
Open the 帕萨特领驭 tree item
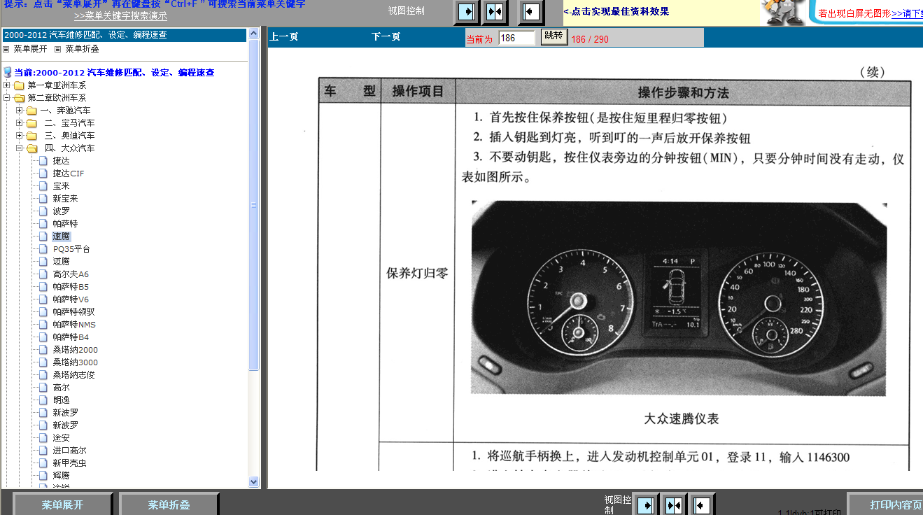tap(74, 312)
